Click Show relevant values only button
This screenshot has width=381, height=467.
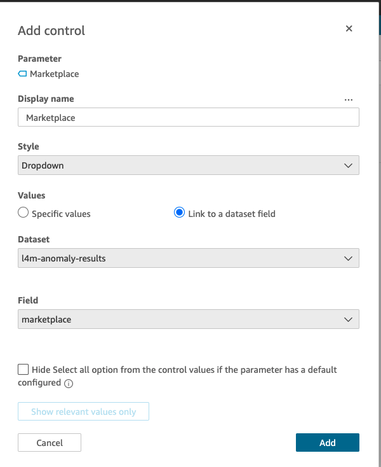84,411
